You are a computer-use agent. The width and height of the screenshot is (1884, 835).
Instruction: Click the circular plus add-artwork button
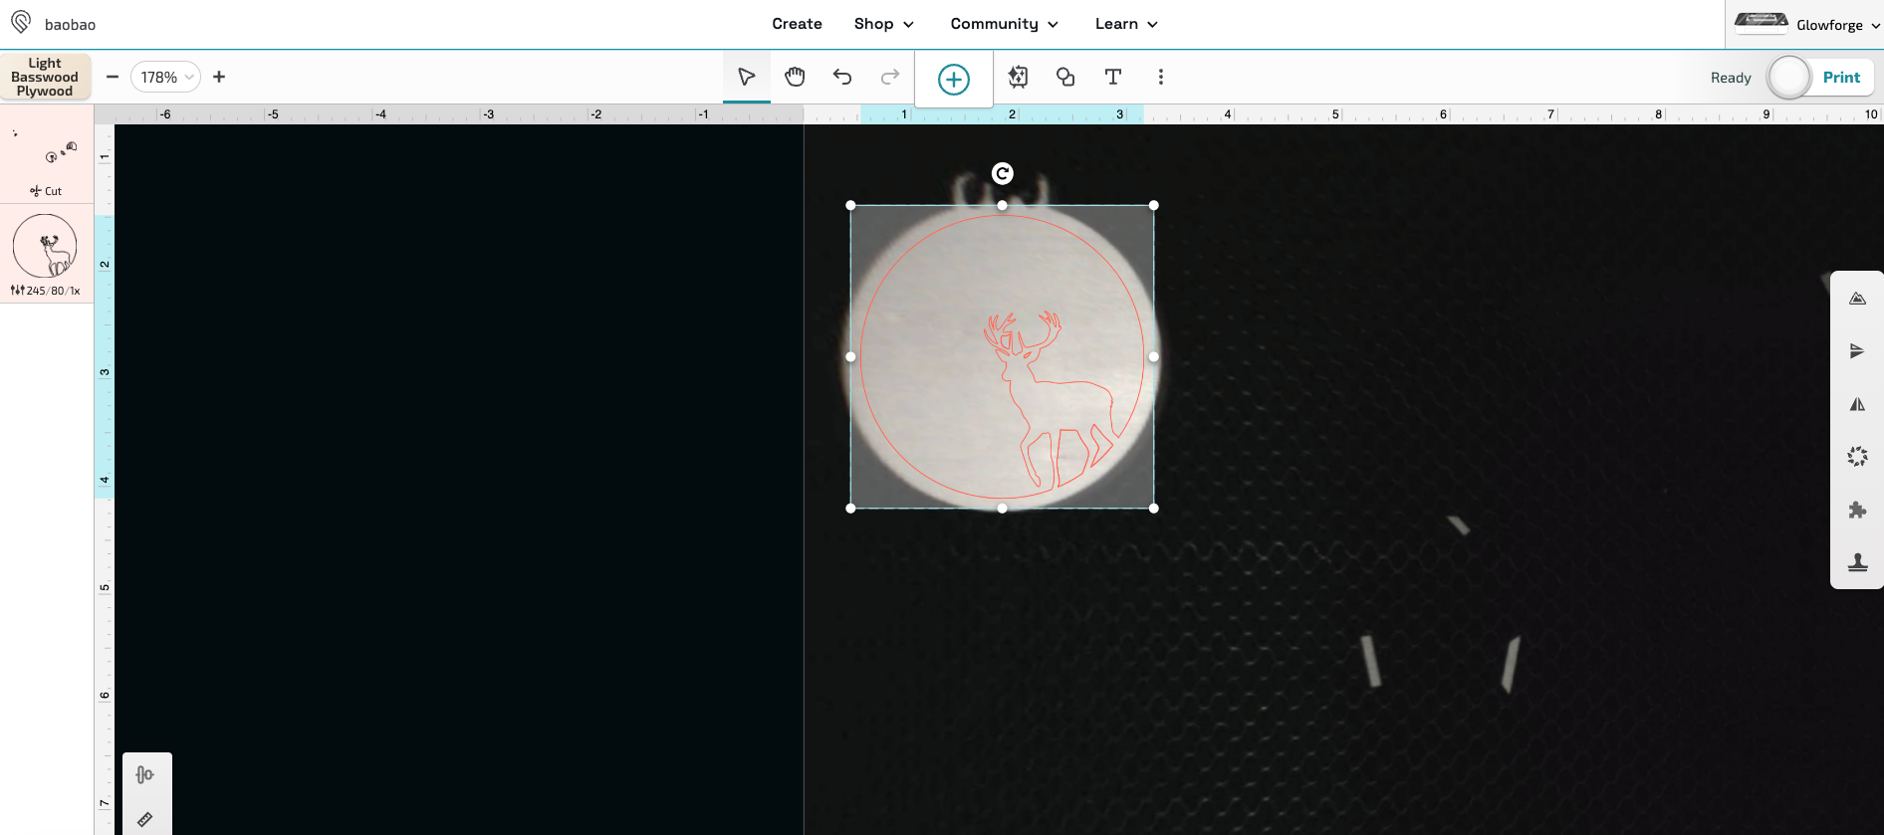pyautogui.click(x=953, y=80)
